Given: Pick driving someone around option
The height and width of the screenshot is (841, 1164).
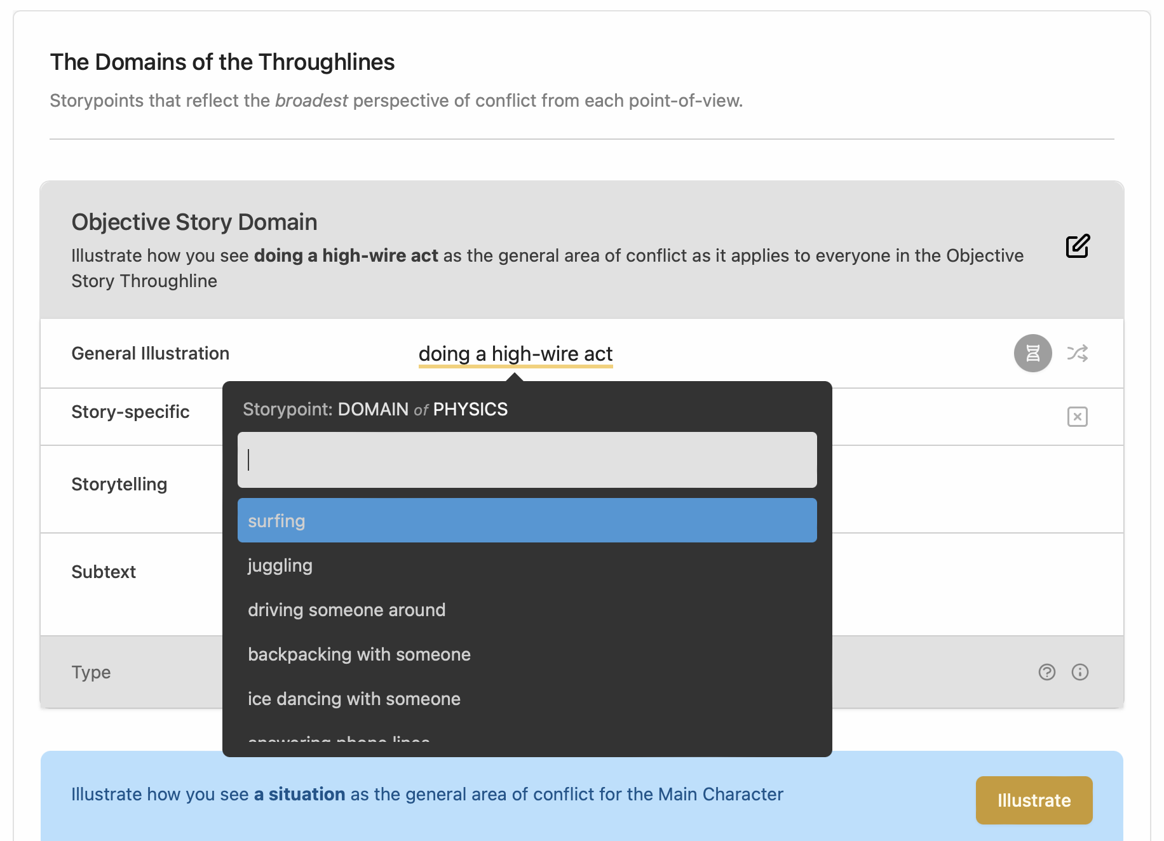Looking at the screenshot, I should coord(527,610).
